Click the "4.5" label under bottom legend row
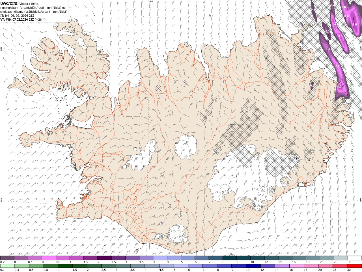This screenshot has width=362, height=272. point(161,270)
